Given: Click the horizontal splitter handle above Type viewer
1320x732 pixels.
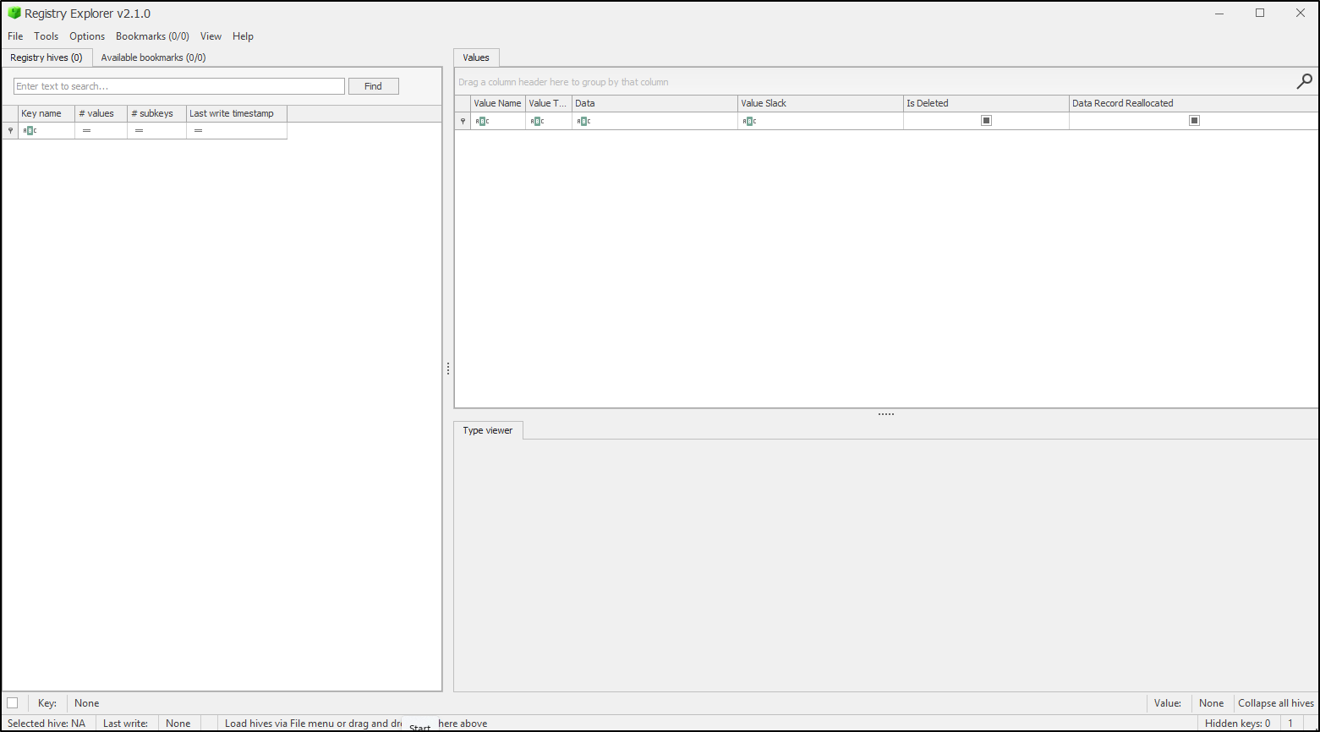Looking at the screenshot, I should click(x=886, y=414).
